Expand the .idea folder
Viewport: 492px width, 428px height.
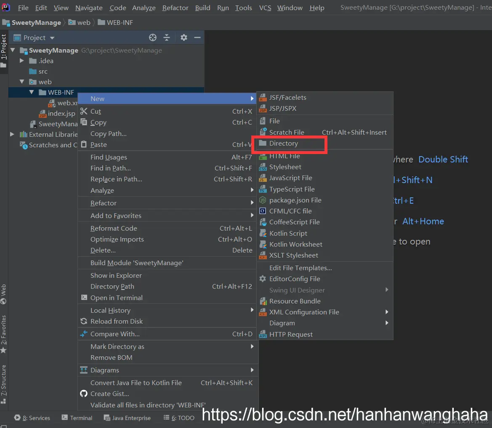(x=21, y=61)
